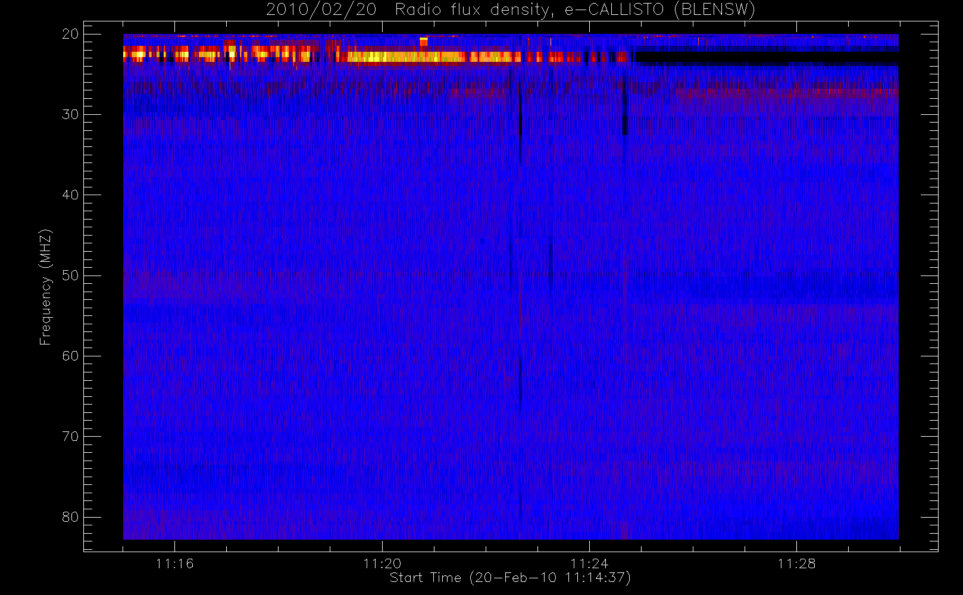This screenshot has height=595, width=963.
Task: Click the '30' frequency axis label
Action: tap(70, 114)
